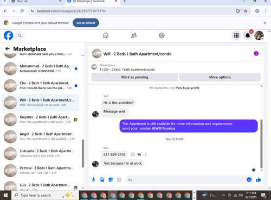Open Chrome three-dot menu
This screenshot has height=200, width=271.
click(x=266, y=11)
